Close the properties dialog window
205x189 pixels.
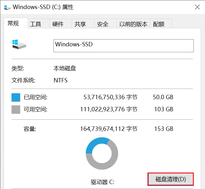[x=197, y=7]
